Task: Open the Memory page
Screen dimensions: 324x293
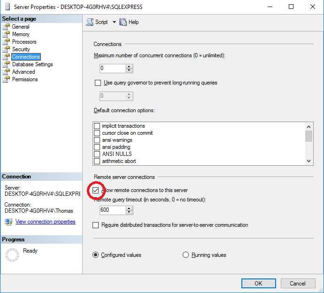Action: [21, 34]
